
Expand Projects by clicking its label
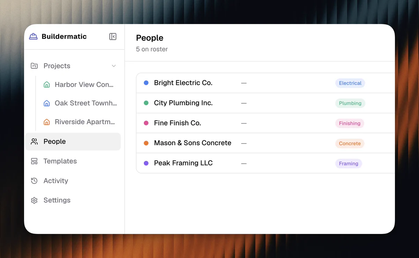(x=57, y=66)
